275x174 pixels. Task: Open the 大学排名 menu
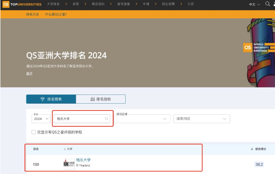coord(53,4)
